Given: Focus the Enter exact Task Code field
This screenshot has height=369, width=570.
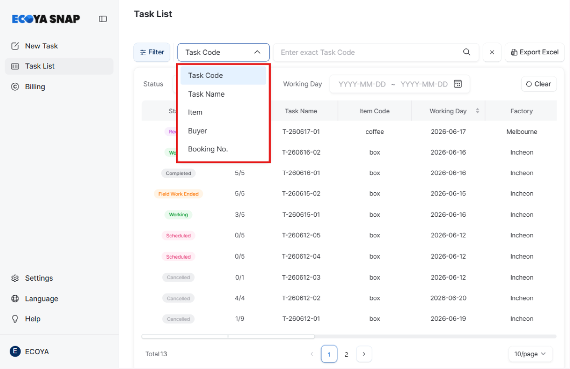Looking at the screenshot, I should tap(368, 52).
